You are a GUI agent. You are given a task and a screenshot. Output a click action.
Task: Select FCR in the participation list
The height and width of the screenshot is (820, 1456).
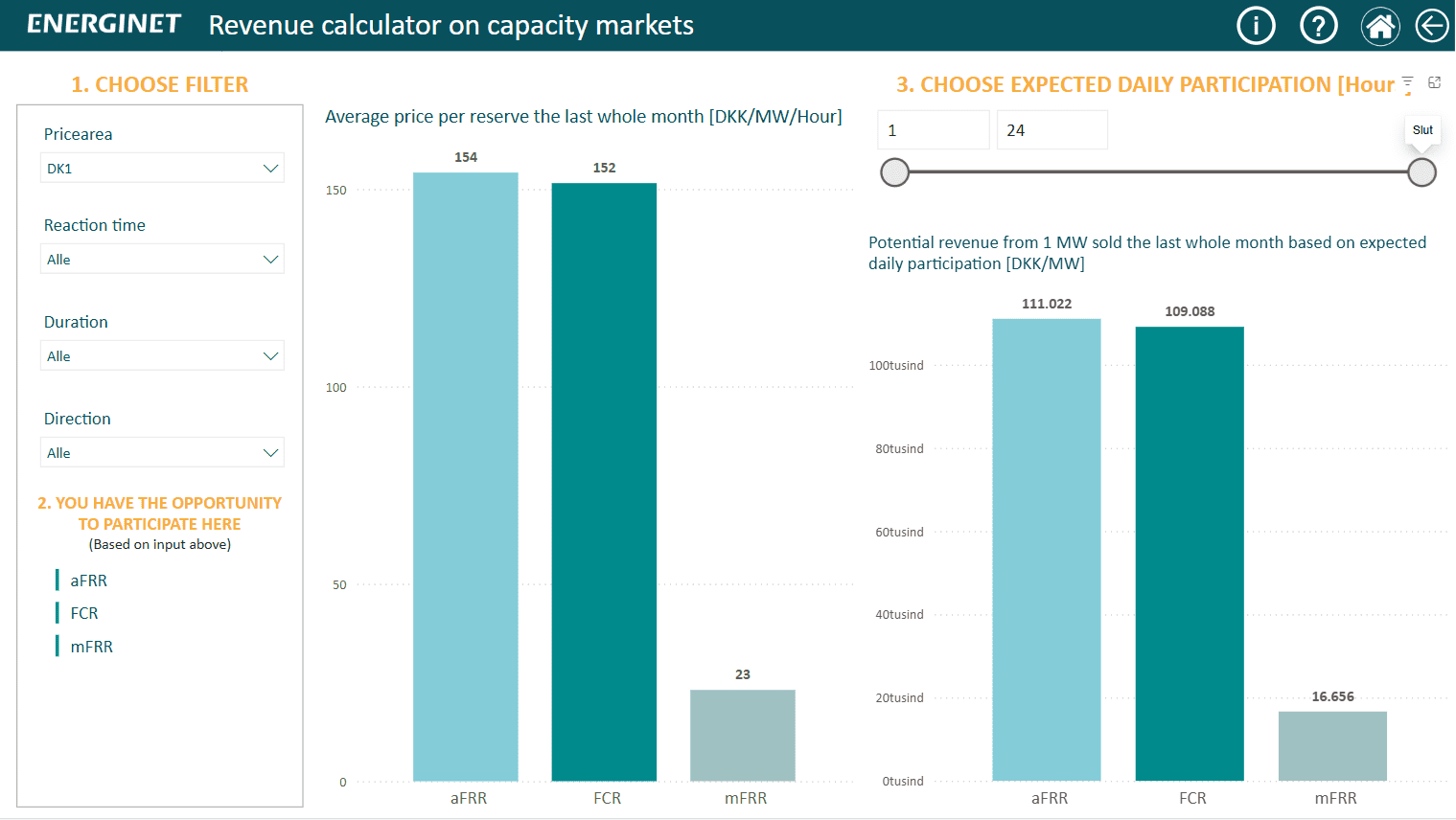tap(84, 613)
